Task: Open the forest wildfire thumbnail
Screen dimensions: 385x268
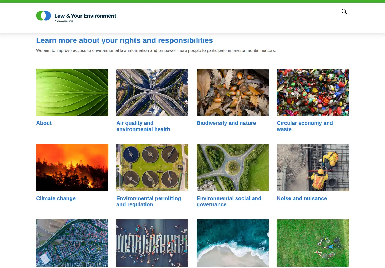Action: (x=72, y=168)
